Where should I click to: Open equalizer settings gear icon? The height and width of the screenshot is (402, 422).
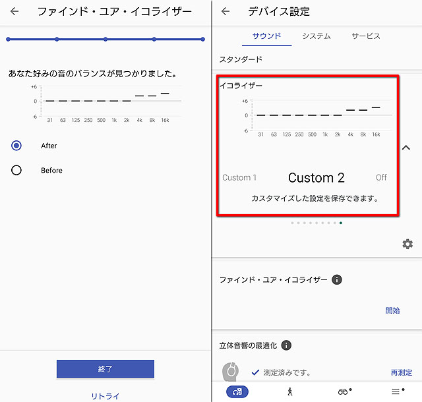tap(407, 244)
